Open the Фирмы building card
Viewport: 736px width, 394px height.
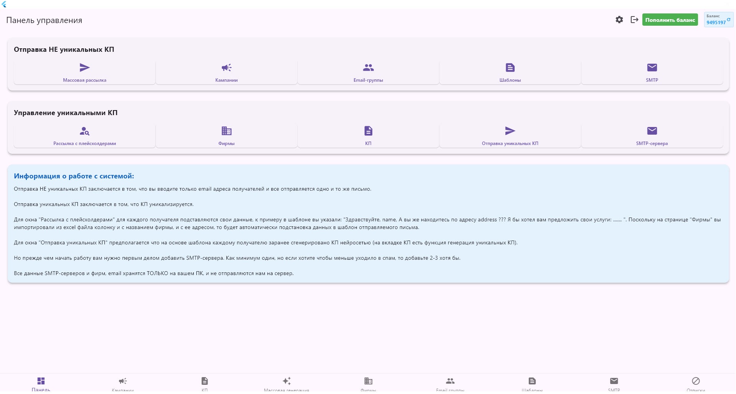[226, 136]
